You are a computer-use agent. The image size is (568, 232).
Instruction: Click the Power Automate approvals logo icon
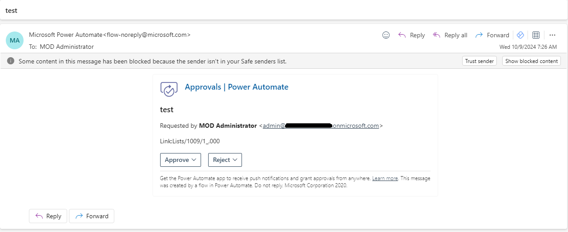(169, 89)
